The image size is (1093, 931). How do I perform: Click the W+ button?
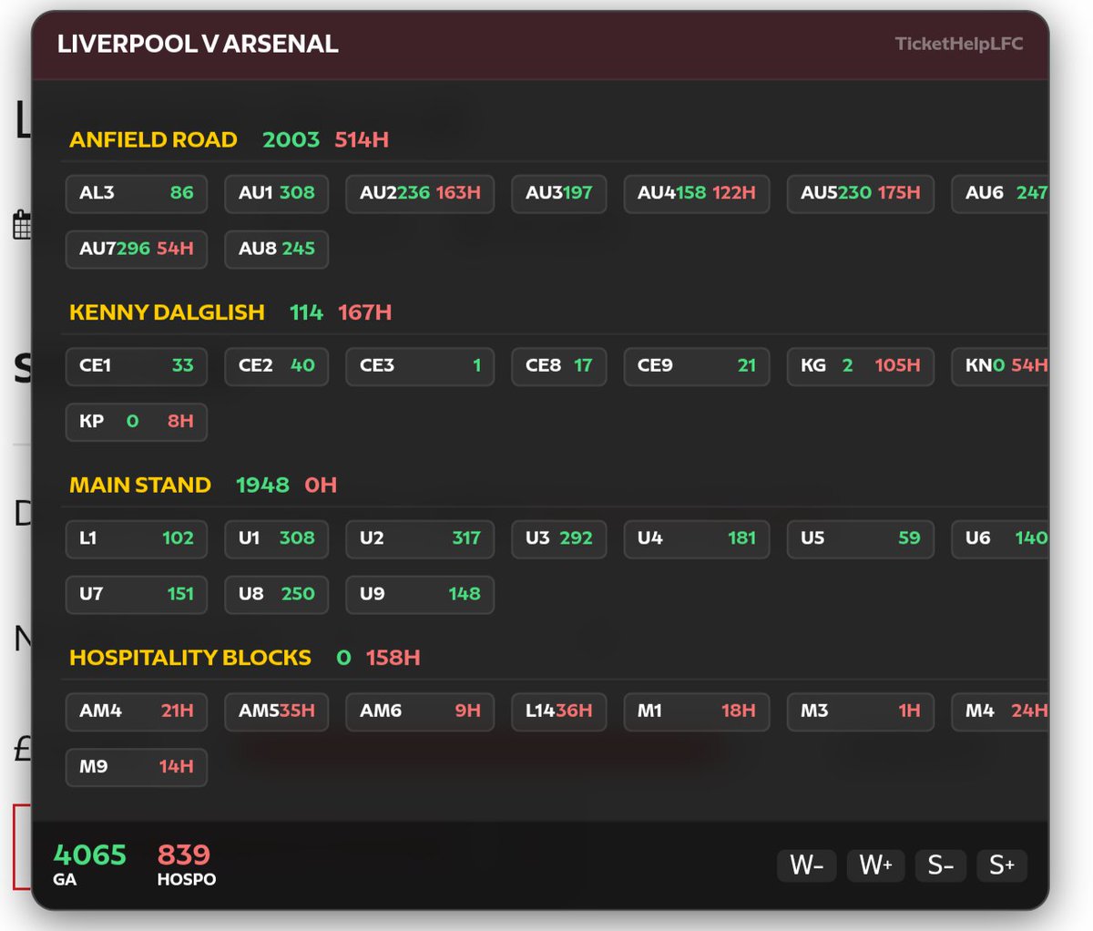coord(875,864)
